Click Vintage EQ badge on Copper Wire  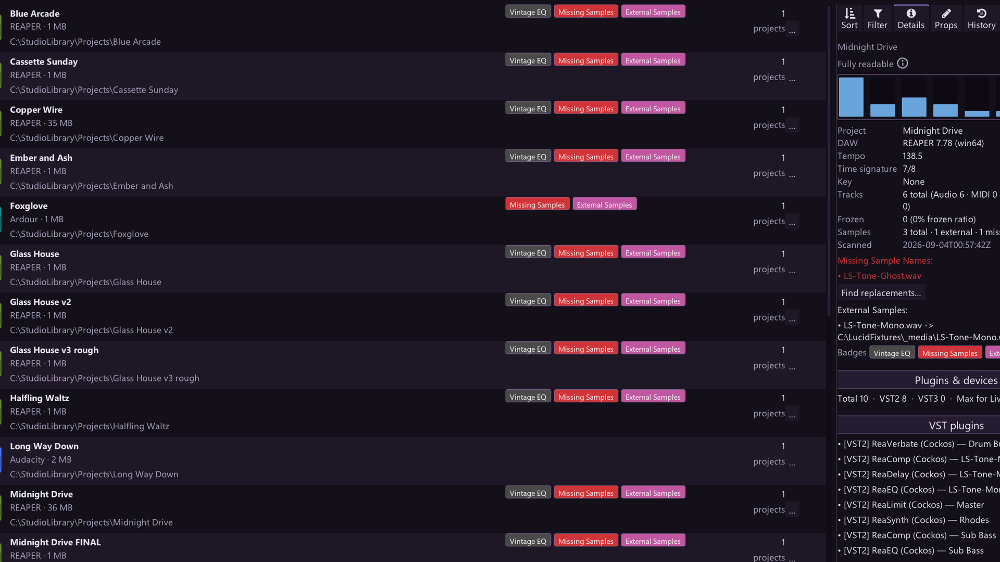point(528,108)
